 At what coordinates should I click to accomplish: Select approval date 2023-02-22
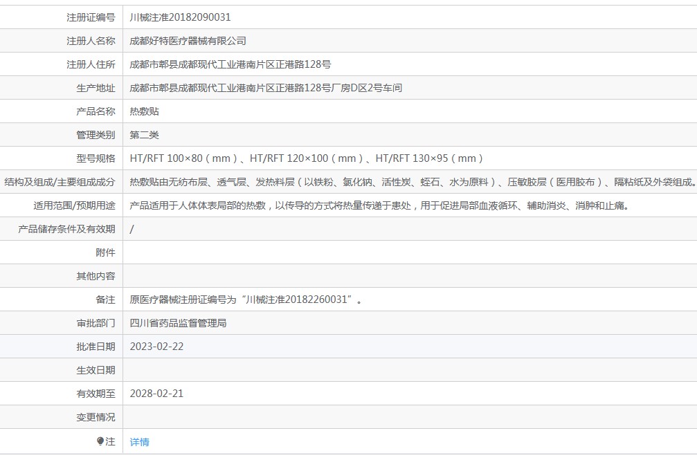[x=156, y=347]
